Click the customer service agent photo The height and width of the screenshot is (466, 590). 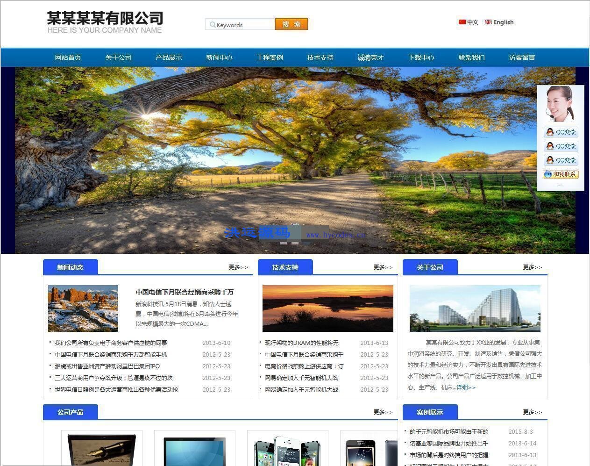pyautogui.click(x=560, y=104)
